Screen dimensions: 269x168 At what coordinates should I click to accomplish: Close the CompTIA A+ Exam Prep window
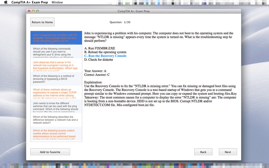pos(29,11)
